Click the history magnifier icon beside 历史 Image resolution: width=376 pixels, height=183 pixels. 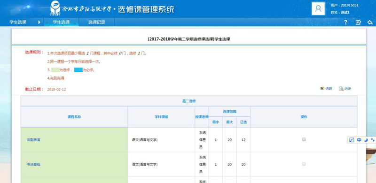click(x=341, y=89)
